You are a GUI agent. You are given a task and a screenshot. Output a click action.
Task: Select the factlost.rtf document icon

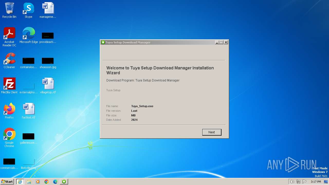click(29, 111)
